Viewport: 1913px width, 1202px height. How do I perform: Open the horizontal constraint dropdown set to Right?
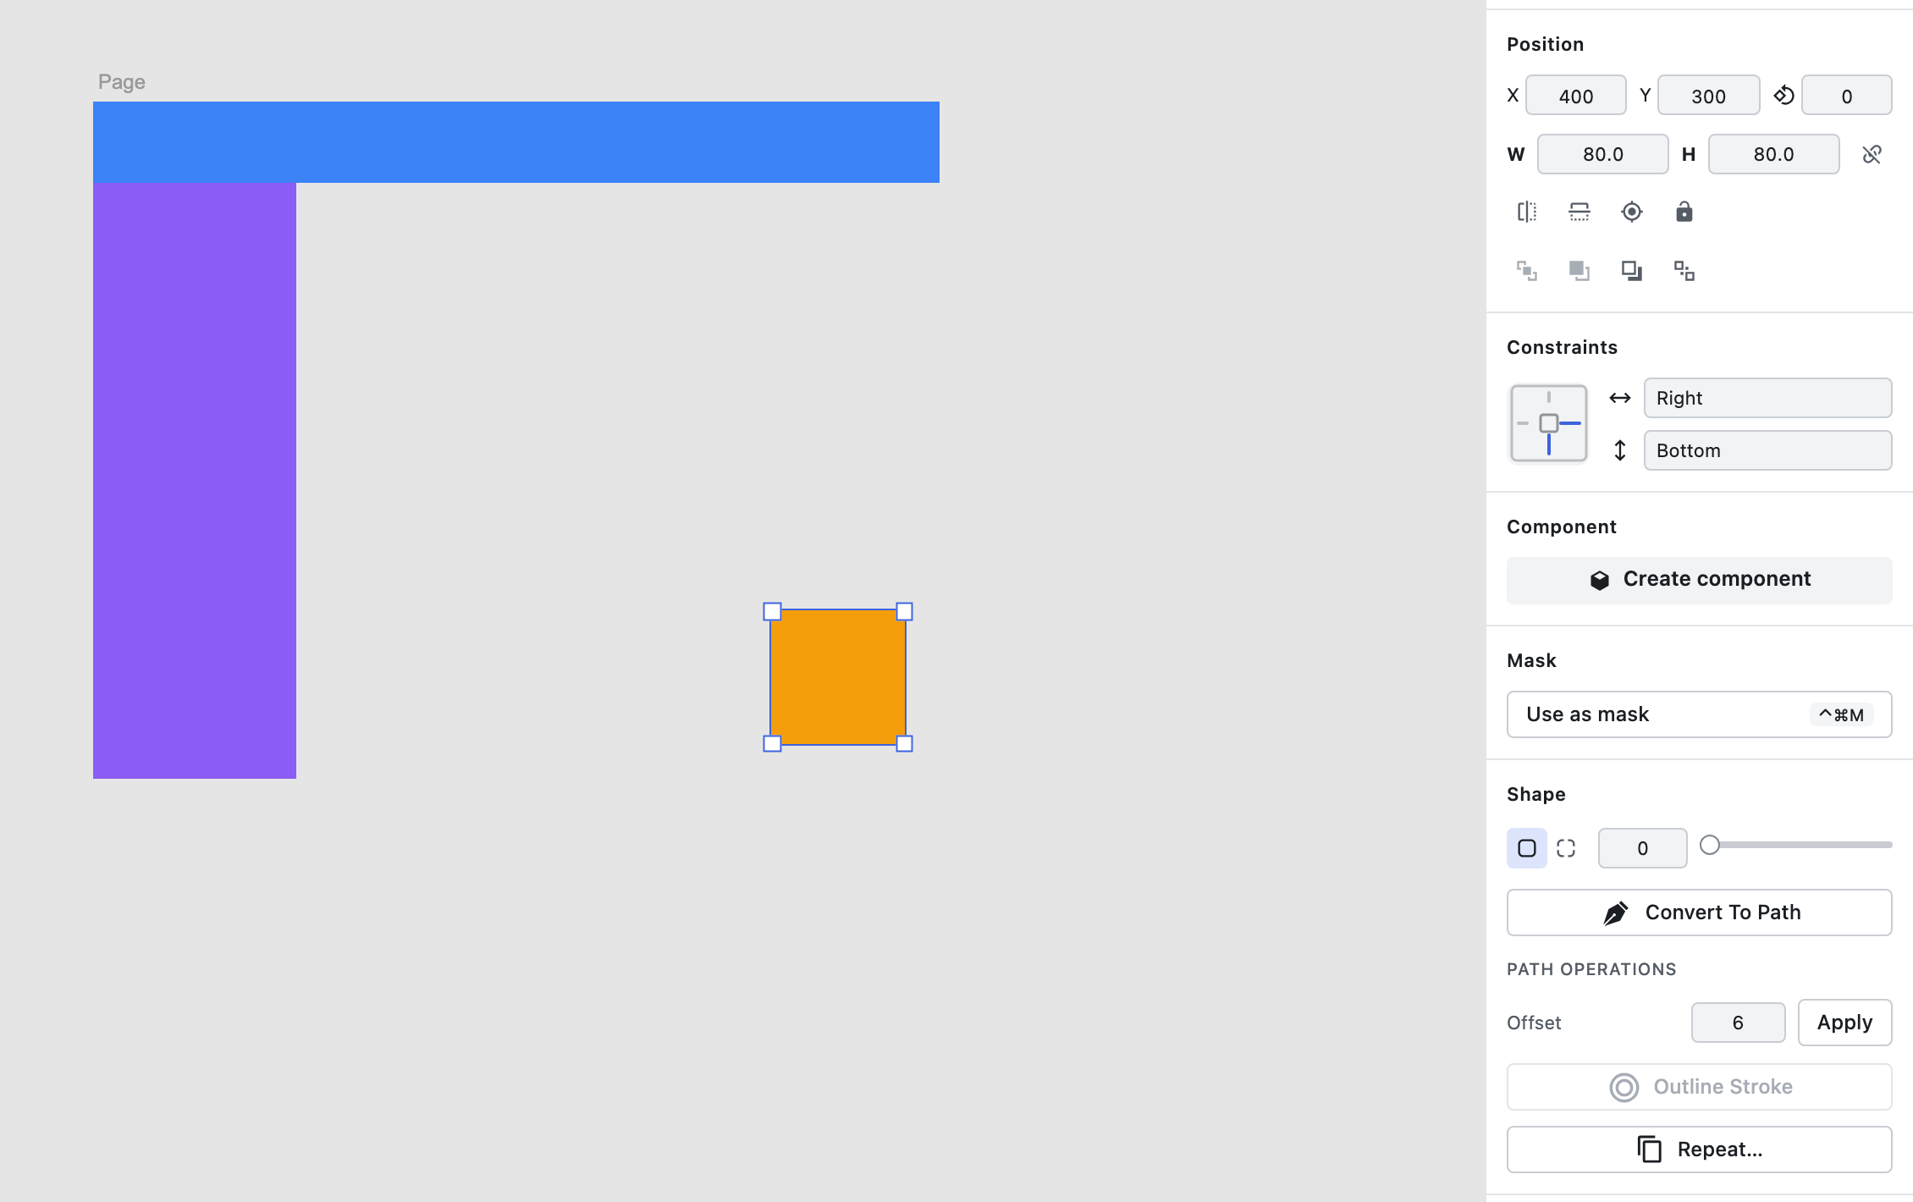pyautogui.click(x=1767, y=398)
